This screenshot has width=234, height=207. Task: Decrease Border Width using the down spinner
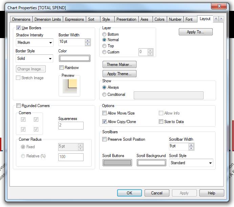[x=87, y=44]
